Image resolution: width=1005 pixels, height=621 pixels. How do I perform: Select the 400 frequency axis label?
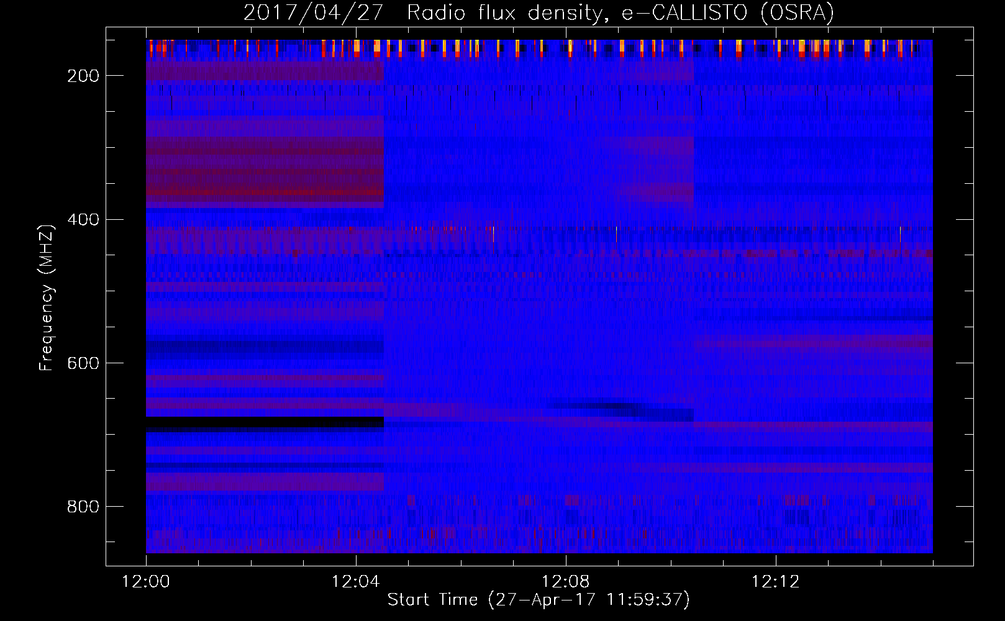pos(83,220)
